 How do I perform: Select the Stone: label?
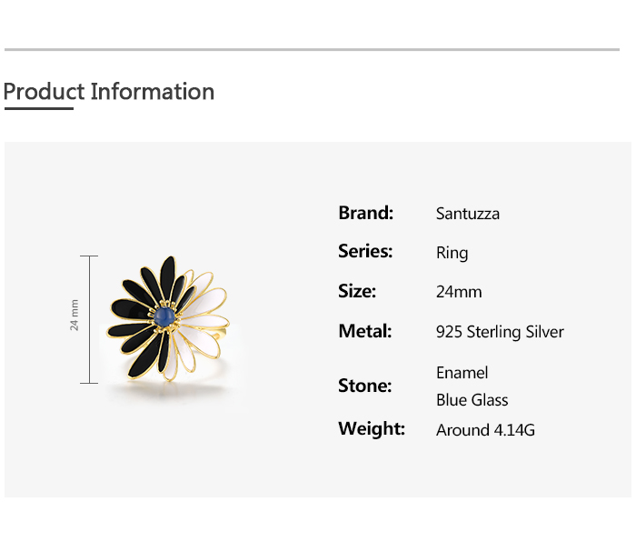pos(364,386)
